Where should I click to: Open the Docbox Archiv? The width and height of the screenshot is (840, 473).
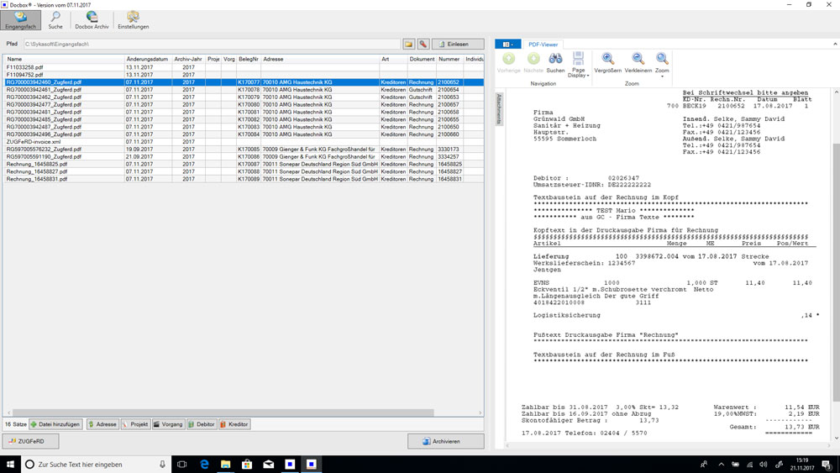point(92,19)
